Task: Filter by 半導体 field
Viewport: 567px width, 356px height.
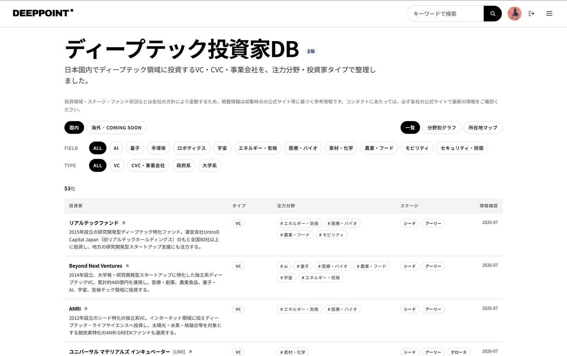Action: pos(159,148)
